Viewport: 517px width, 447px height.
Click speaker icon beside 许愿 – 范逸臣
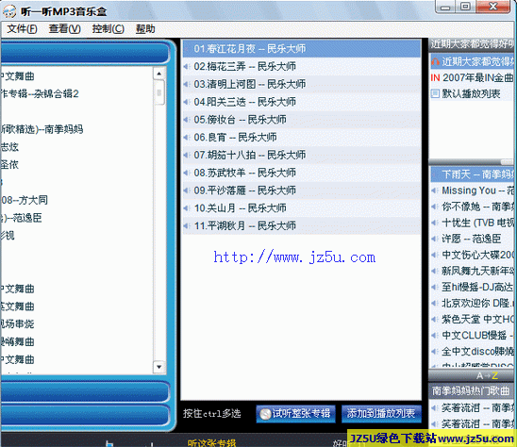point(435,239)
